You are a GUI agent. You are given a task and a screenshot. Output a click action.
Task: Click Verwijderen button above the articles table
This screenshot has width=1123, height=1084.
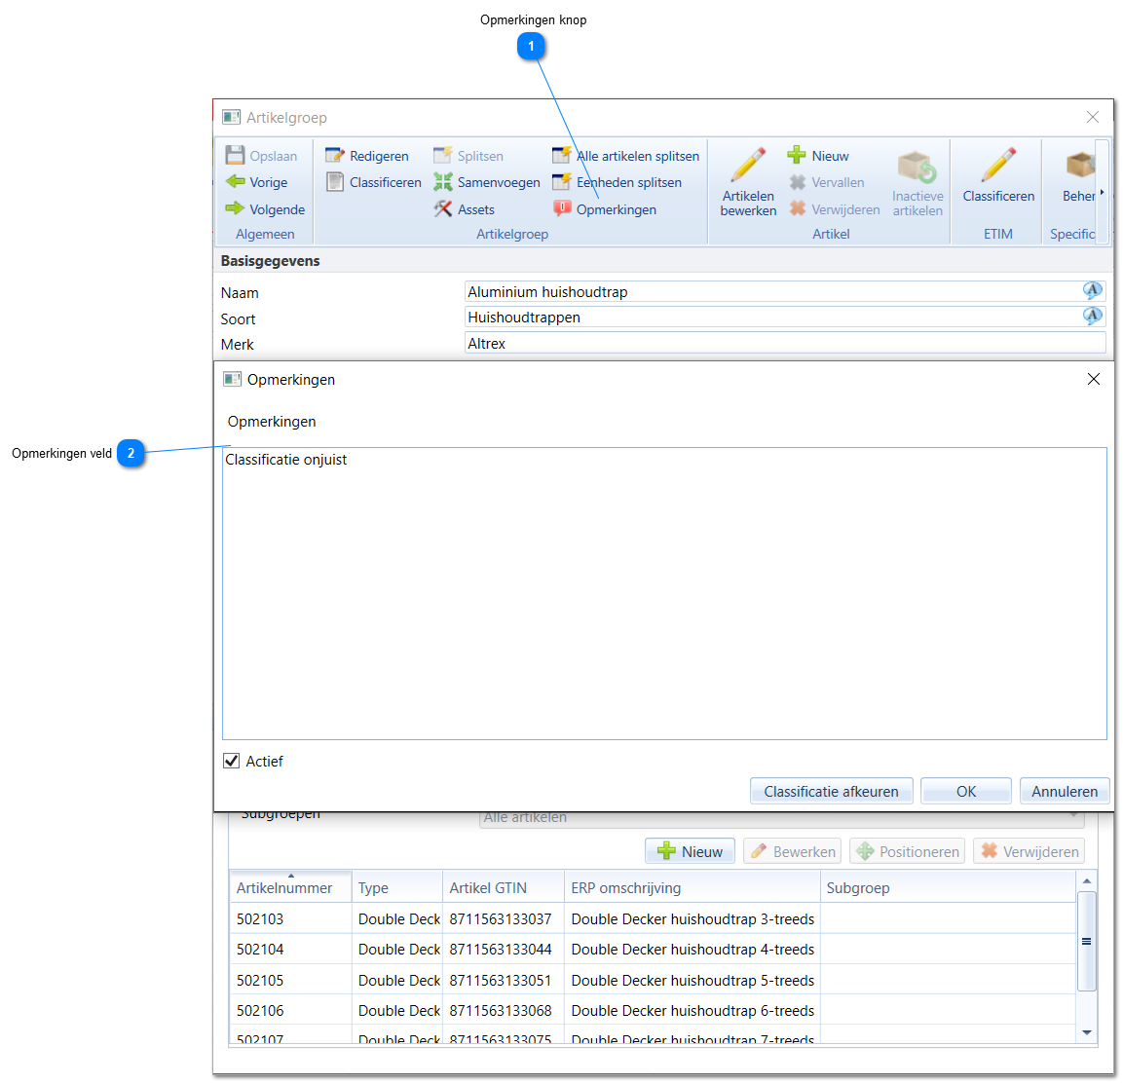[x=1029, y=851]
